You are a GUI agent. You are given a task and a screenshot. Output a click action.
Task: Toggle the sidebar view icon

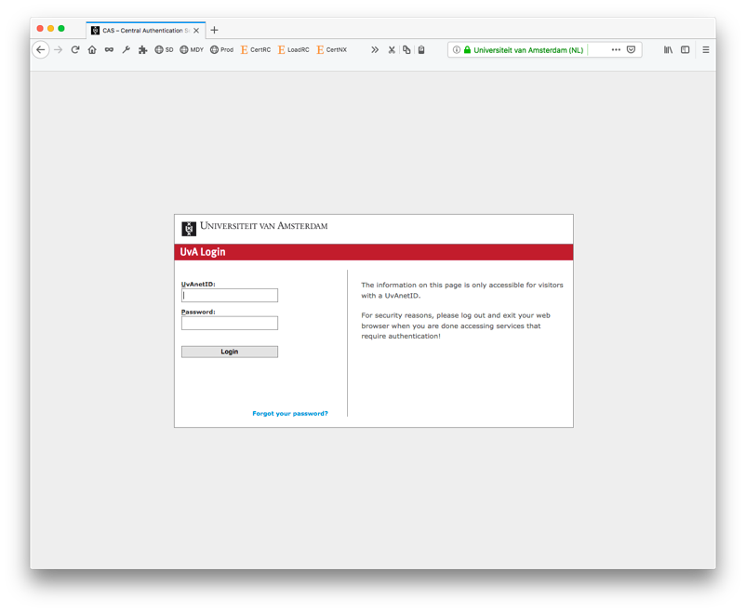click(x=686, y=49)
